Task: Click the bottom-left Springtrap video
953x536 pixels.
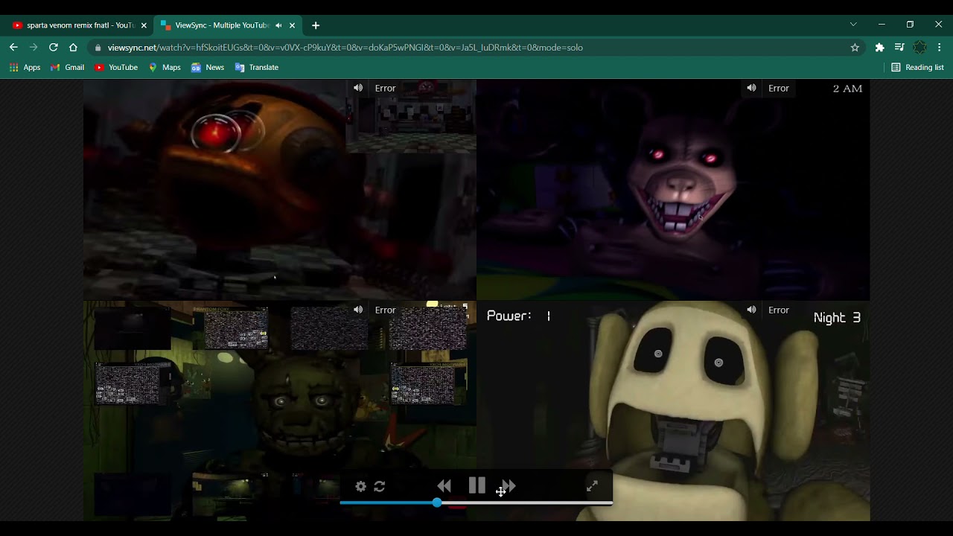Action: coord(280,411)
